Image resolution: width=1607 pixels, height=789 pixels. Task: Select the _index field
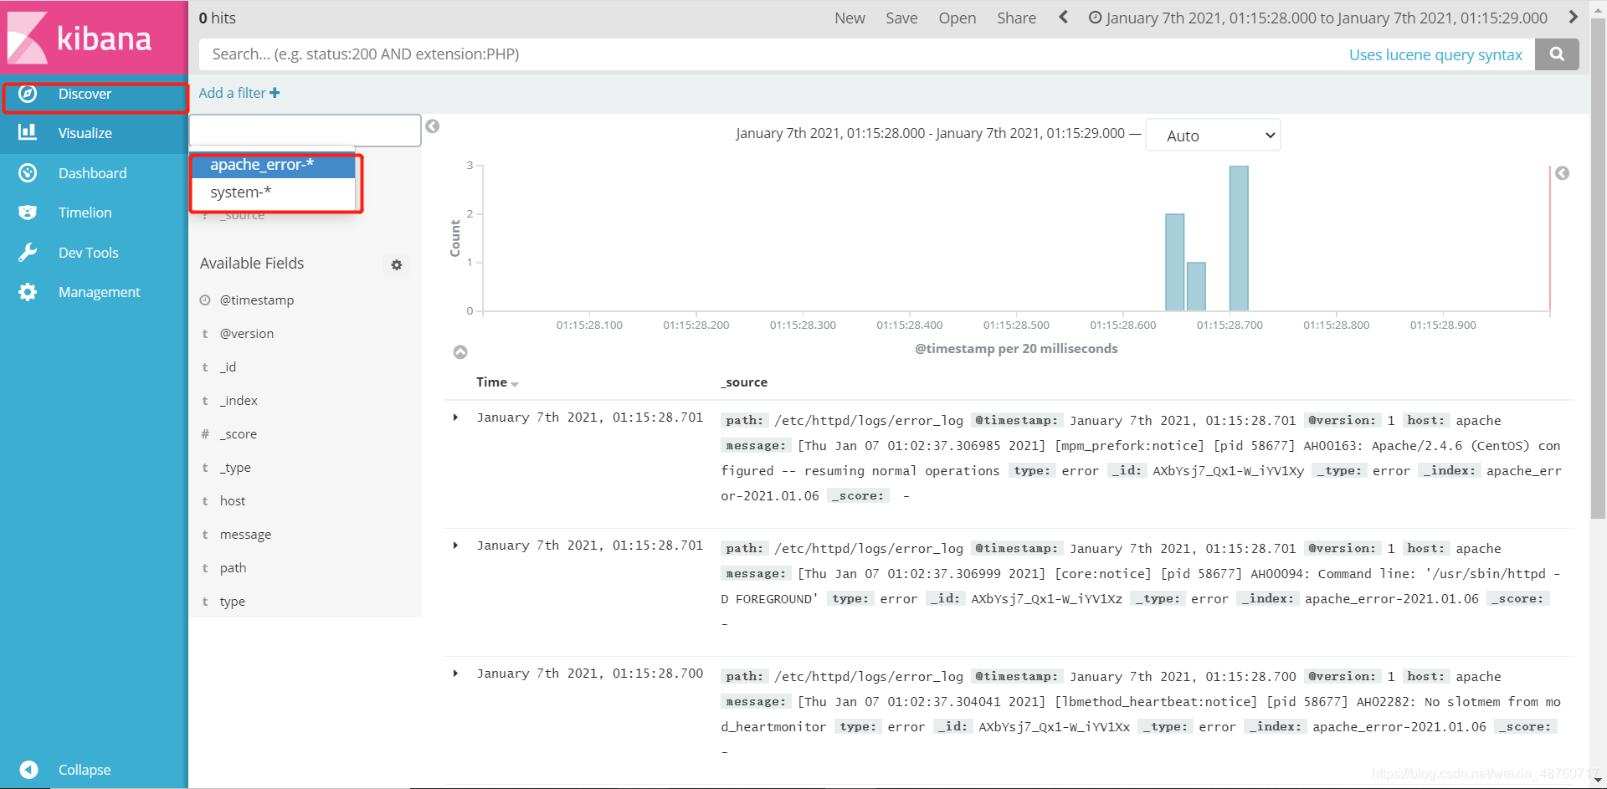point(239,401)
